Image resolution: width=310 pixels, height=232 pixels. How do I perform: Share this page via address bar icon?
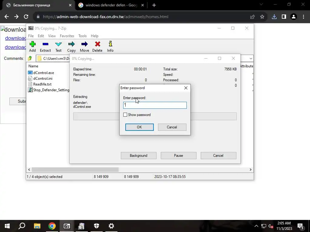[252, 17]
